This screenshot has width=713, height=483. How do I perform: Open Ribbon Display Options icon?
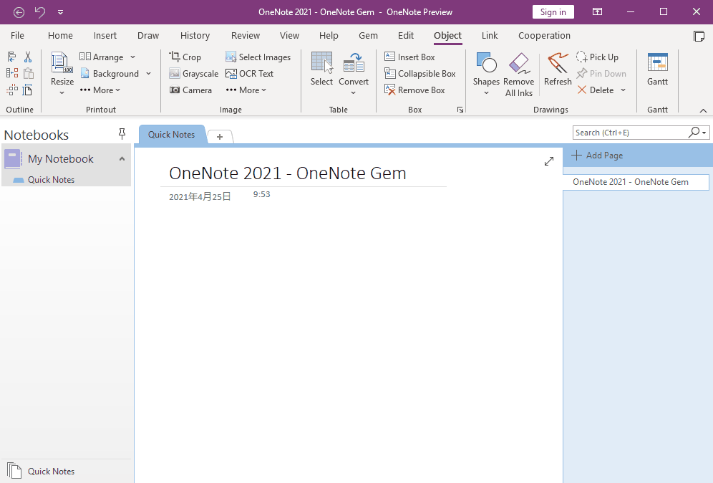click(597, 12)
